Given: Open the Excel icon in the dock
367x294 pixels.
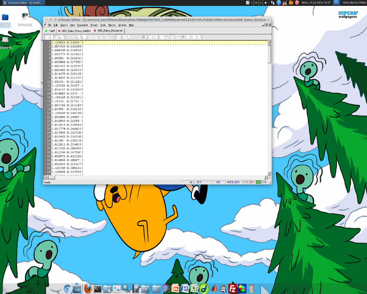Looking at the screenshot, I should click(194, 288).
